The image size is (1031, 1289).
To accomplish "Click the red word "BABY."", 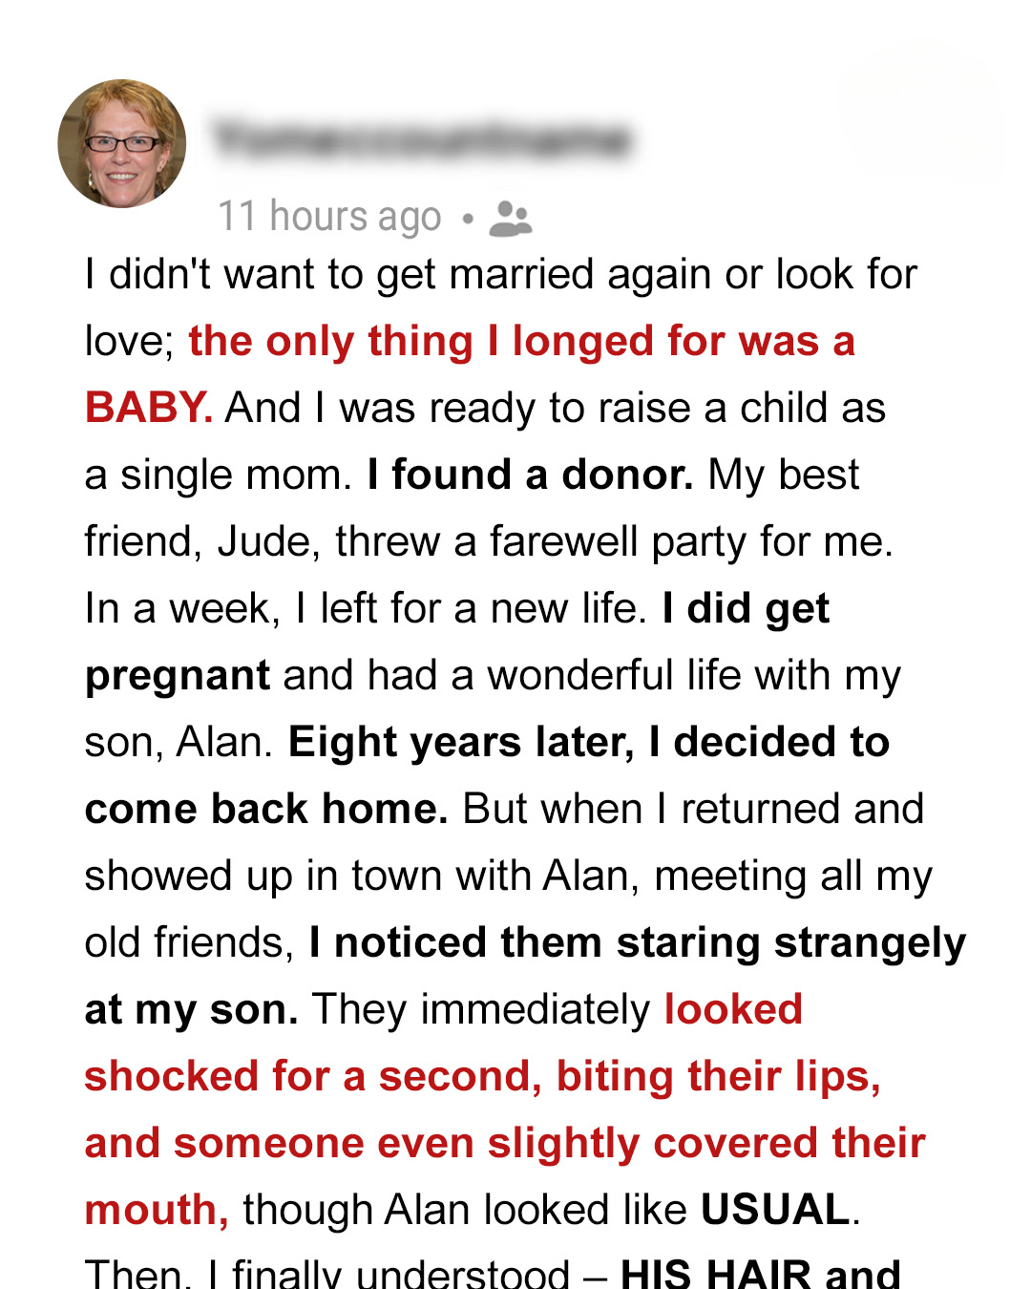I will (148, 408).
